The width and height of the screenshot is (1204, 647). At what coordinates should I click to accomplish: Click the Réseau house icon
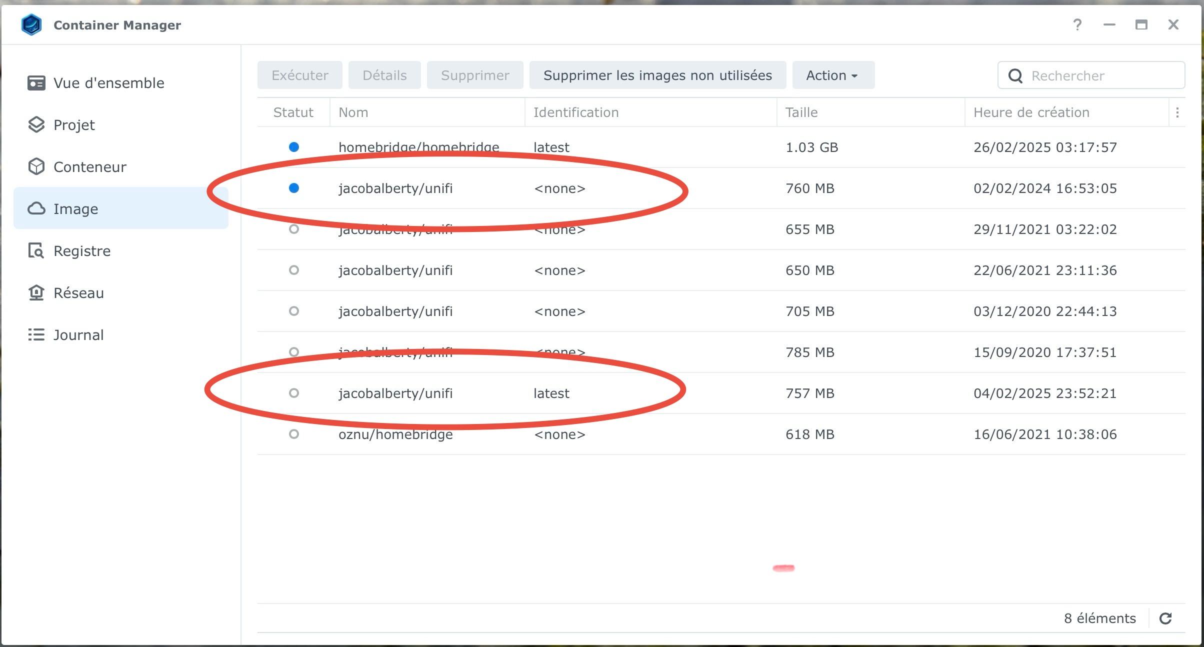point(36,293)
